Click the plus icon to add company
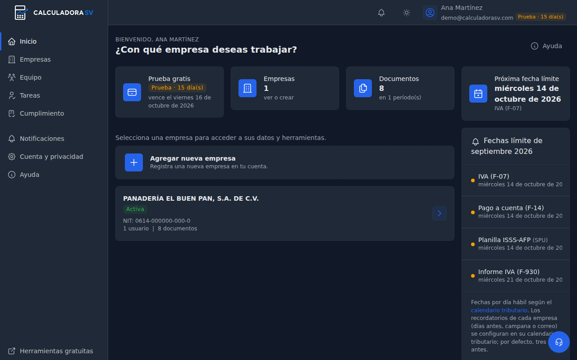This screenshot has width=577, height=360. [134, 162]
